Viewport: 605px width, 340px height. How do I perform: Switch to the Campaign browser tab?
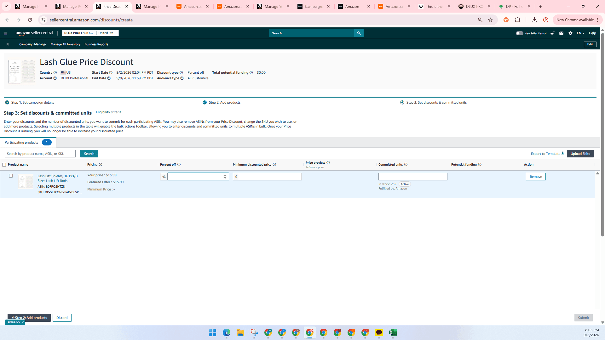[313, 6]
